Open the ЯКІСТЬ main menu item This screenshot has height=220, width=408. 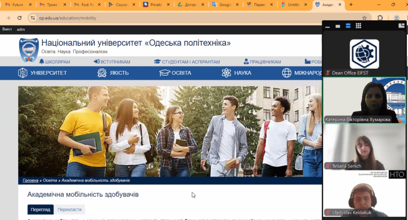(119, 73)
